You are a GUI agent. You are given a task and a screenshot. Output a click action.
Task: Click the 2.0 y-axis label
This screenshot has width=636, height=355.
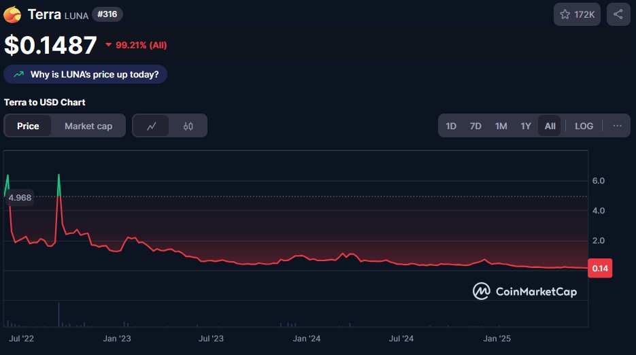click(x=599, y=241)
